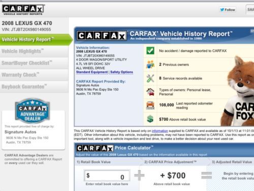Click the Twitter Follow button

[228, 10]
